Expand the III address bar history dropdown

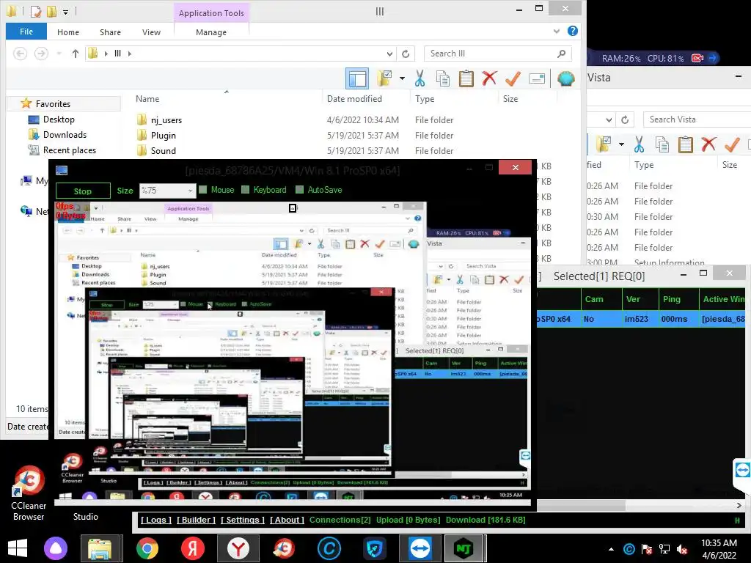pyautogui.click(x=389, y=54)
